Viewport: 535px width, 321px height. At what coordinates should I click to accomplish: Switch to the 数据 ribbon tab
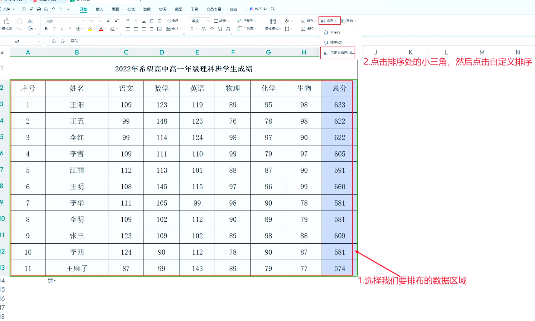147,9
